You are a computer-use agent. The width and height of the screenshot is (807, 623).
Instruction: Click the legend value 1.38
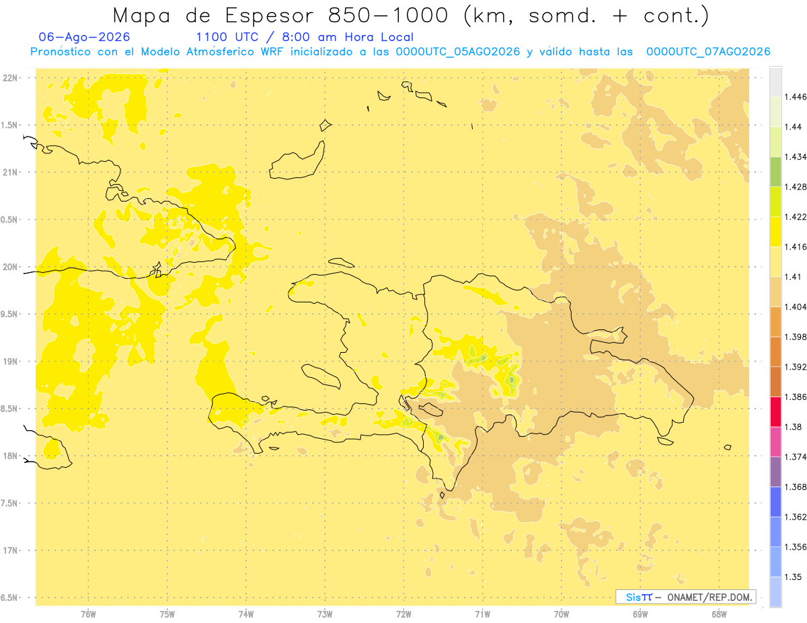(794, 427)
